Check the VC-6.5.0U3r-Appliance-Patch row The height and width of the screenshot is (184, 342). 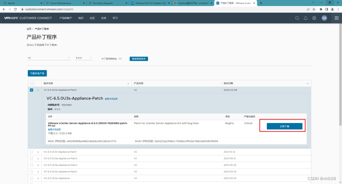click(x=32, y=152)
